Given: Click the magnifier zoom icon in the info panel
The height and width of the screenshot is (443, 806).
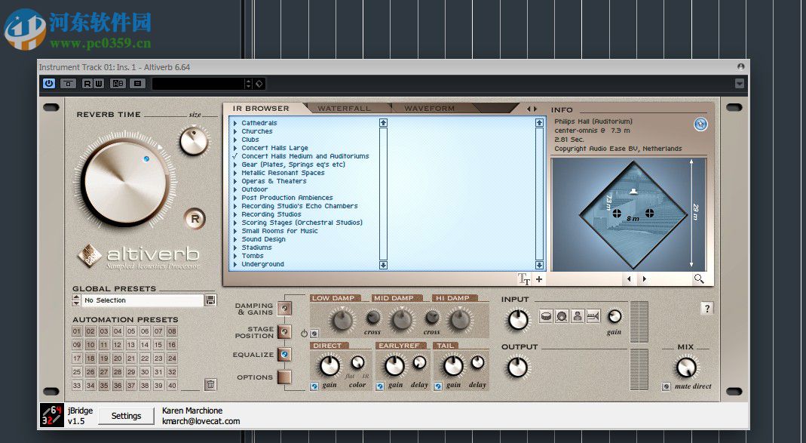Looking at the screenshot, I should (699, 278).
